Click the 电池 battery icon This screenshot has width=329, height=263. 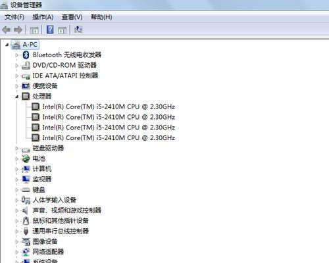pos(26,158)
